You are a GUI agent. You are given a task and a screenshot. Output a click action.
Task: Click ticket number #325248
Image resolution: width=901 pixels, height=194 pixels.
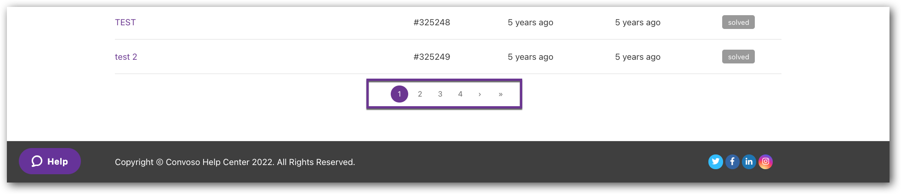432,23
